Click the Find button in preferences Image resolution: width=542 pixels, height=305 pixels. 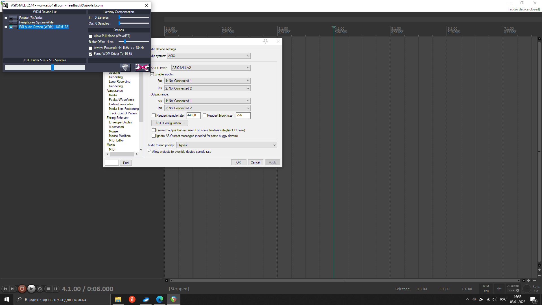click(126, 163)
